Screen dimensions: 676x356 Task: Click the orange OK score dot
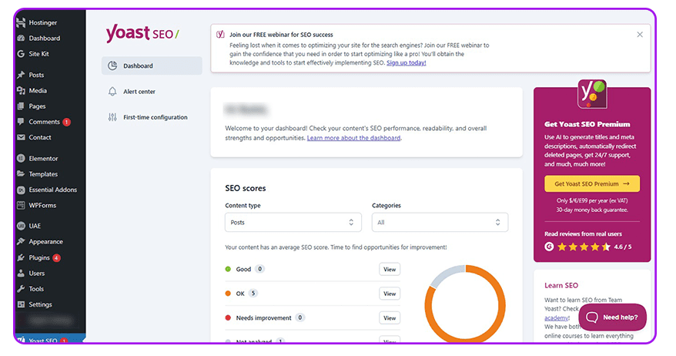(x=228, y=294)
